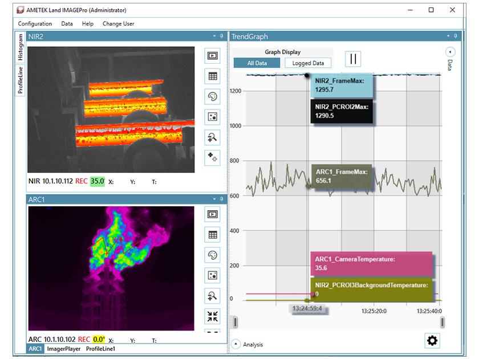The width and height of the screenshot is (479, 359).
Task: Select All Data graph display
Action: coord(257,63)
